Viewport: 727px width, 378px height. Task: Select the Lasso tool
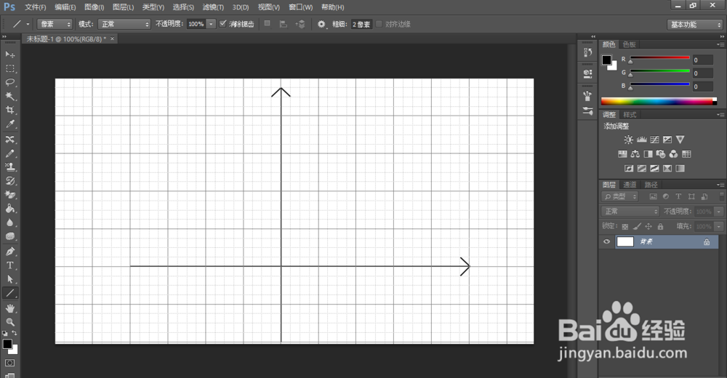pos(9,83)
